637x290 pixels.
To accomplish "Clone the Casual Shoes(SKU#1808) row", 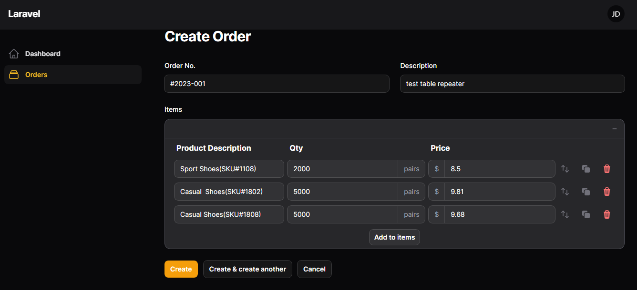I will [586, 214].
